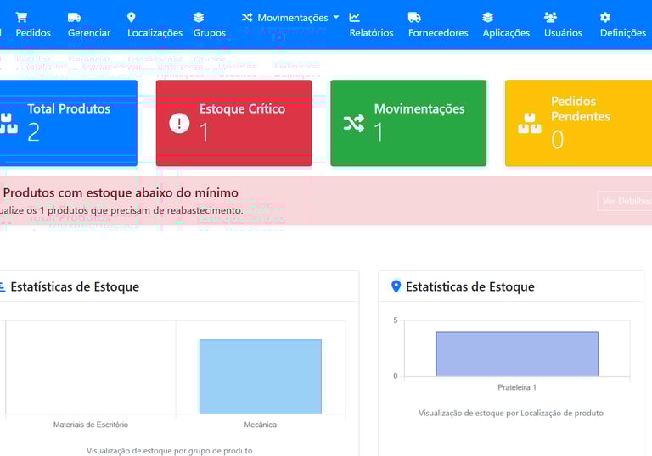Screen dimensions: 652x456
Task: Click the Mecânica bar in the chart
Action: coord(261,376)
